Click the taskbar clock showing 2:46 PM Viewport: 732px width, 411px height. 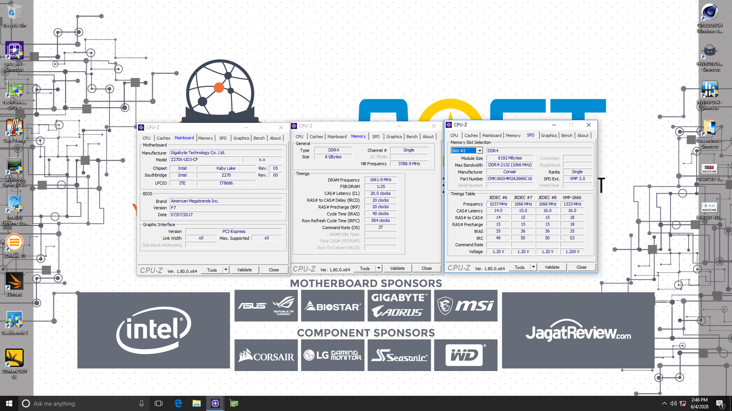pyautogui.click(x=700, y=403)
